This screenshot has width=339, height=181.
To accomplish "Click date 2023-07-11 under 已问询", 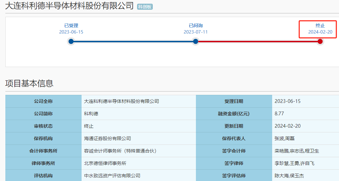I will (196, 32).
